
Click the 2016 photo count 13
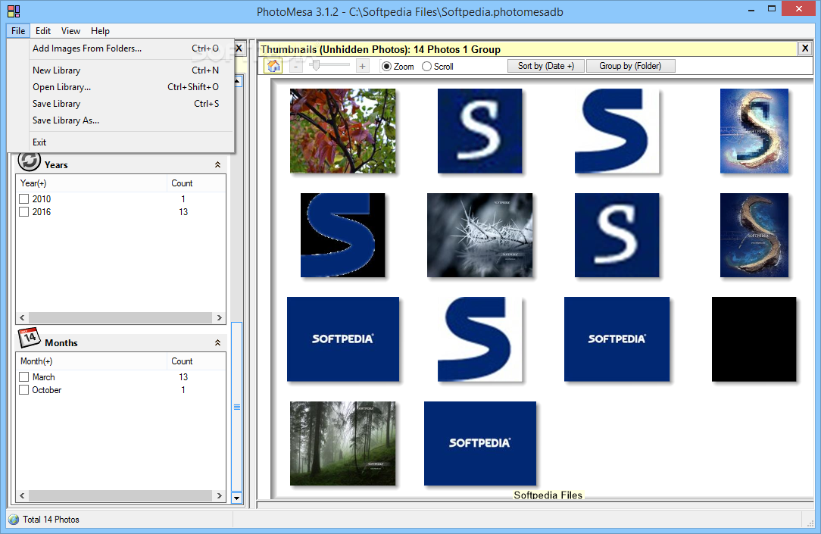click(x=183, y=212)
